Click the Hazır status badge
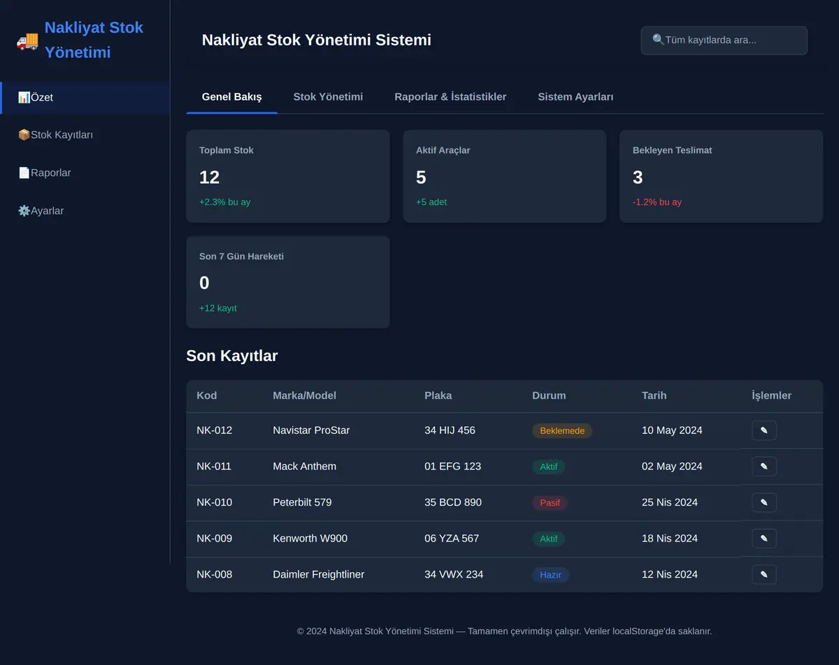The height and width of the screenshot is (665, 839). 551,575
